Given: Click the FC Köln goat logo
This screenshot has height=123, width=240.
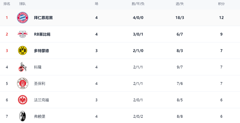Looking at the screenshot, I should point(22,67).
